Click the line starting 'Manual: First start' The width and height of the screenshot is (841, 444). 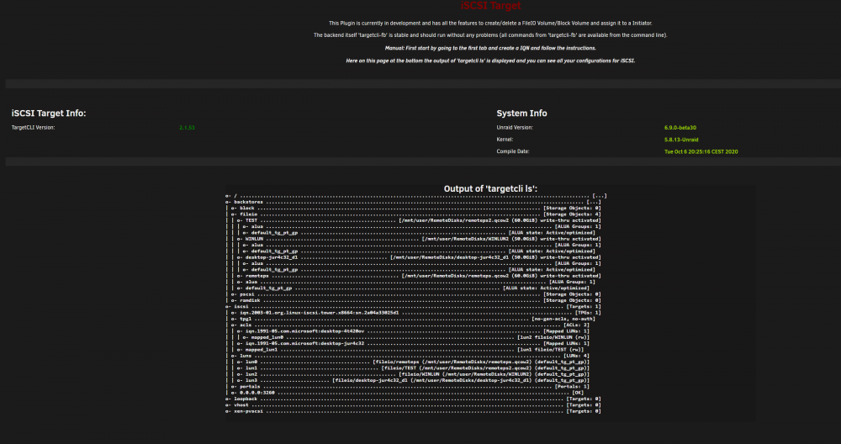[x=490, y=48]
